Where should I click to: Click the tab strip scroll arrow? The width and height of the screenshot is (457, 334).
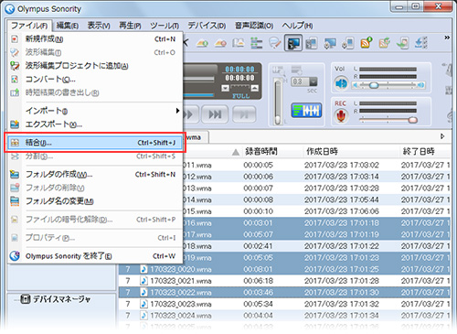tap(442, 136)
